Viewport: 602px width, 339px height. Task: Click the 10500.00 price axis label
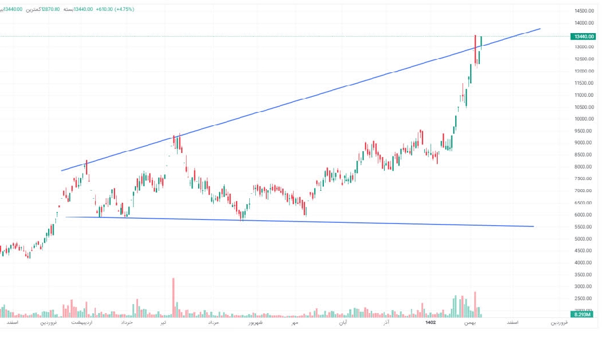(x=584, y=107)
